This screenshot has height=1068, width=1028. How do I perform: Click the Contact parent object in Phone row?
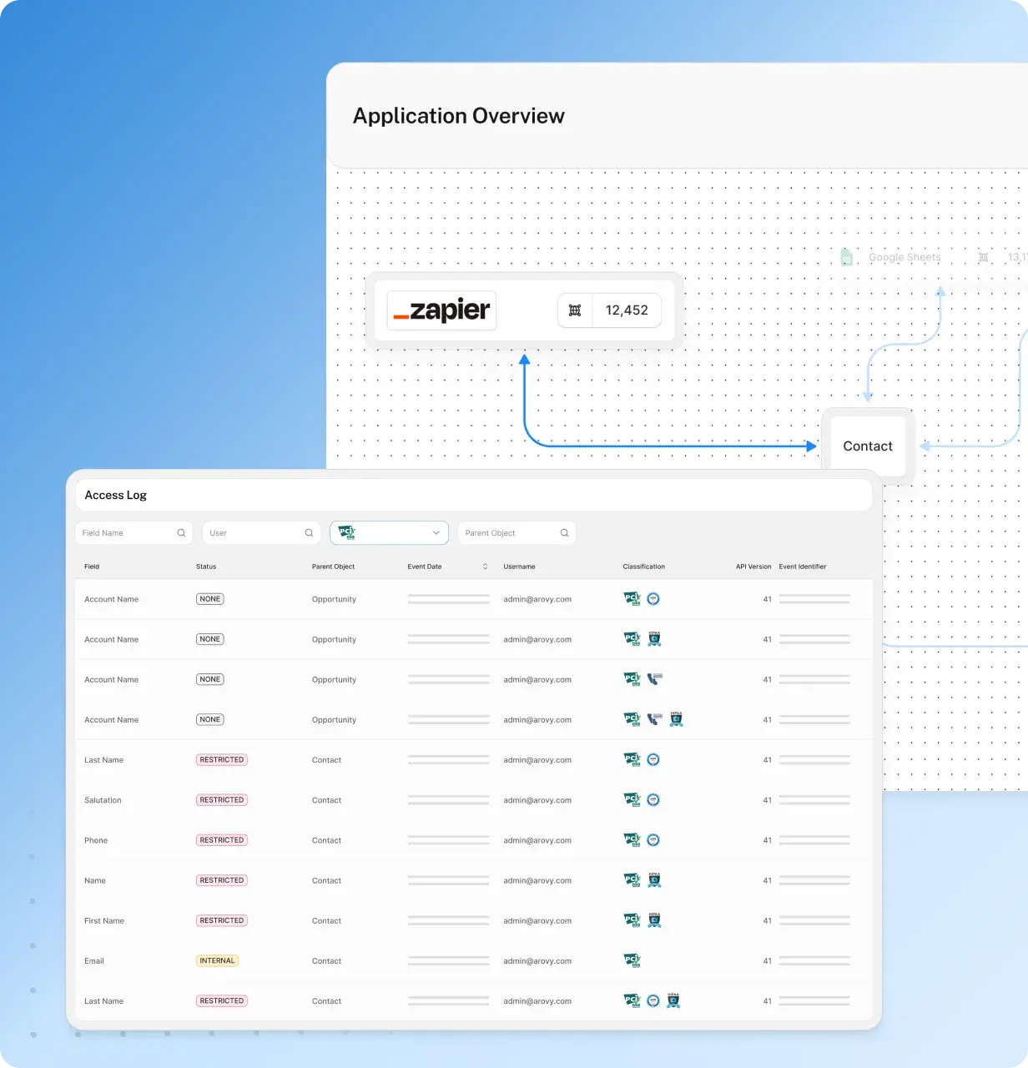(327, 840)
